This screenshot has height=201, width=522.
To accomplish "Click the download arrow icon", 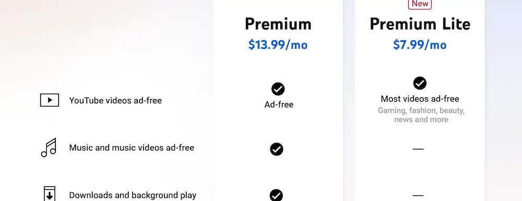I will tap(50, 194).
